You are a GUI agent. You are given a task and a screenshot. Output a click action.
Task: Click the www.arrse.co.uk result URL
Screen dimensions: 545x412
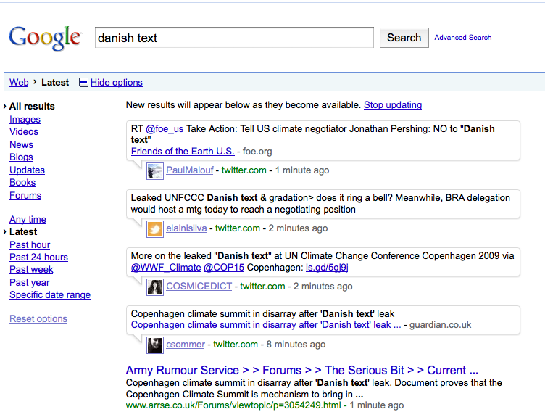coord(233,405)
